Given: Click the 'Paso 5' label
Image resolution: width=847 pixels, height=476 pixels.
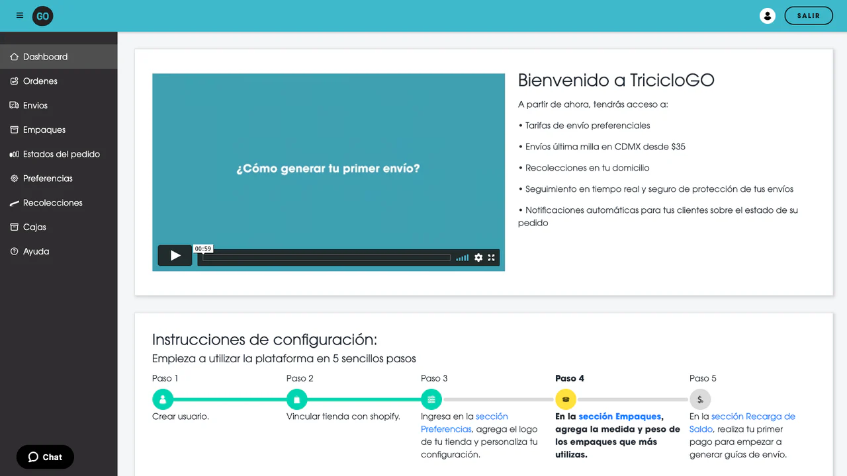Looking at the screenshot, I should pyautogui.click(x=703, y=378).
